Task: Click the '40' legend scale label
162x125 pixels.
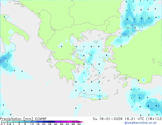Action: (x=67, y=124)
